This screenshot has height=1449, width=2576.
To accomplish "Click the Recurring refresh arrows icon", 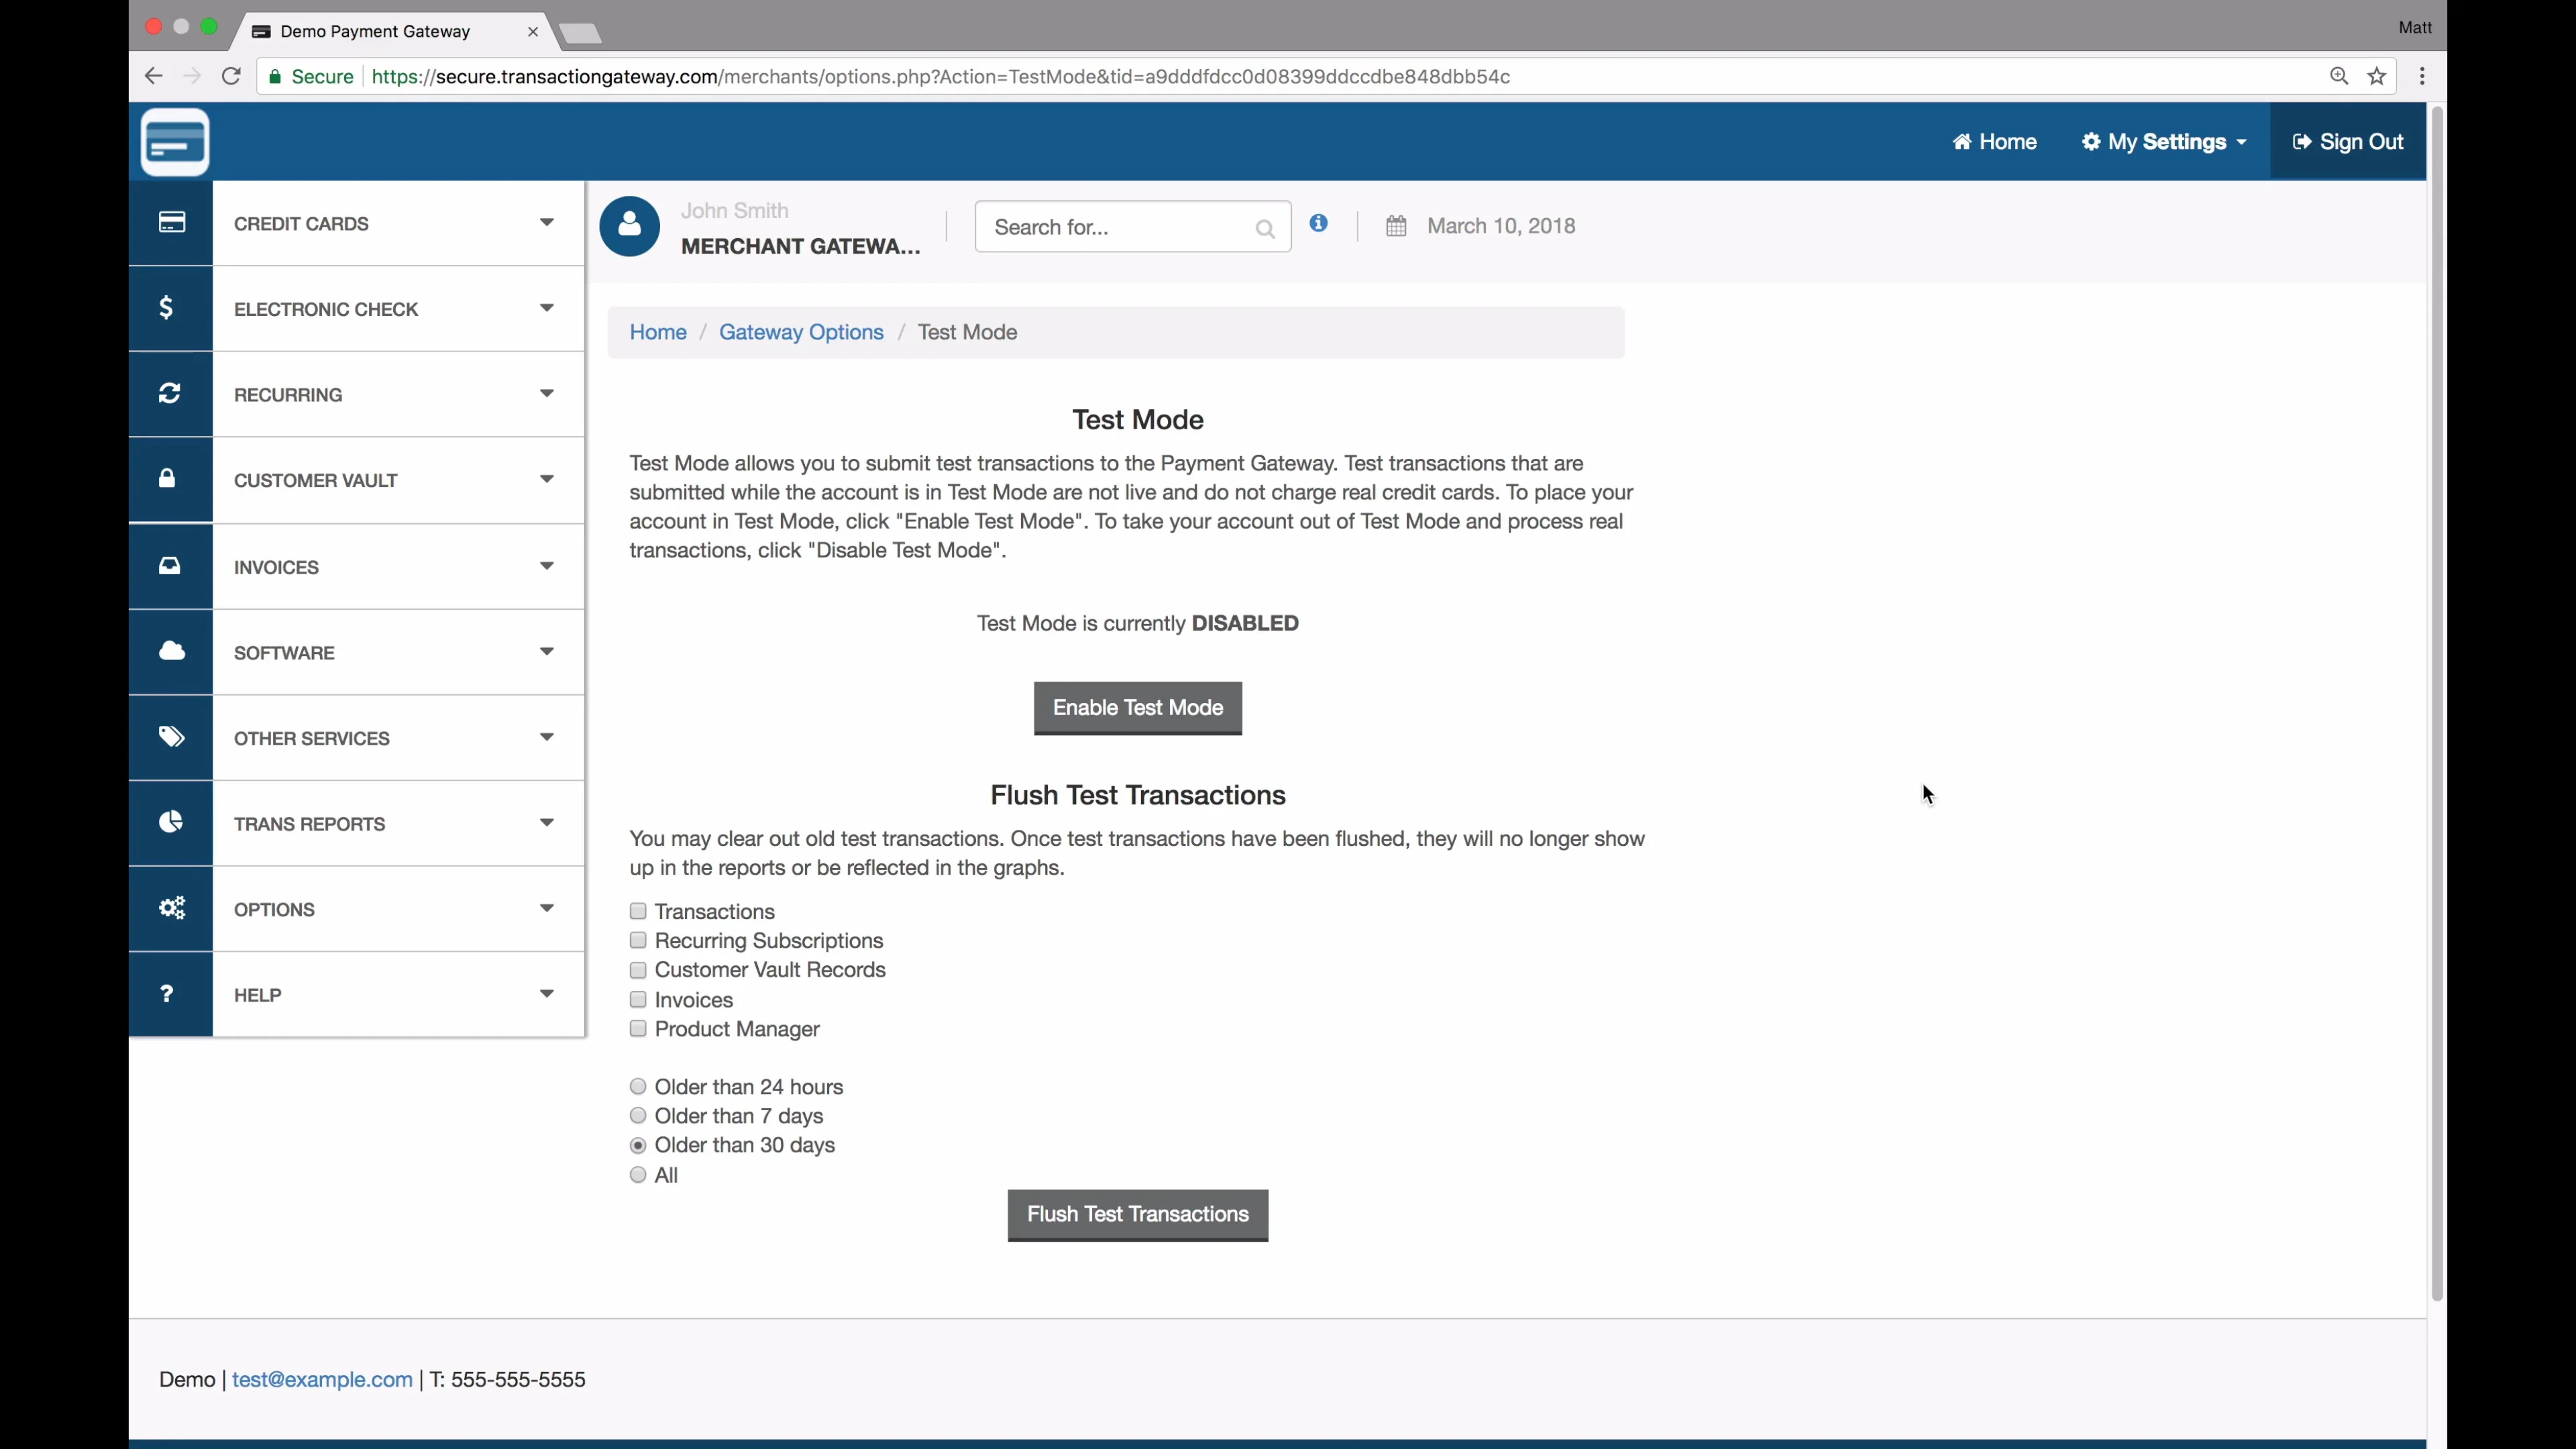I will click(x=170, y=394).
